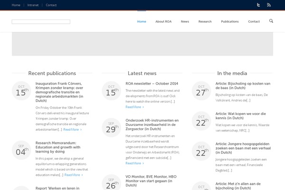The image size is (285, 190).
Task: Click the grey banner area
Action: [142, 44]
